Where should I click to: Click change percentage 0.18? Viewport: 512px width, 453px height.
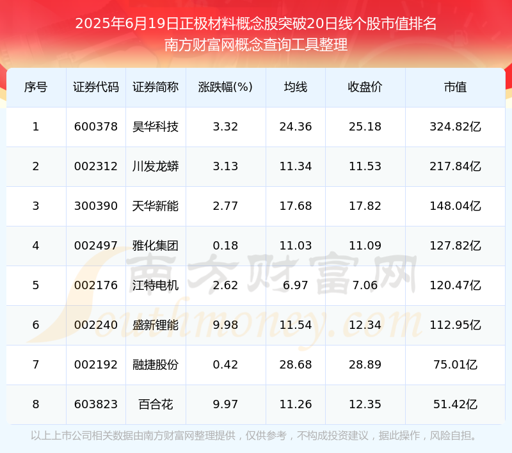[x=225, y=246]
